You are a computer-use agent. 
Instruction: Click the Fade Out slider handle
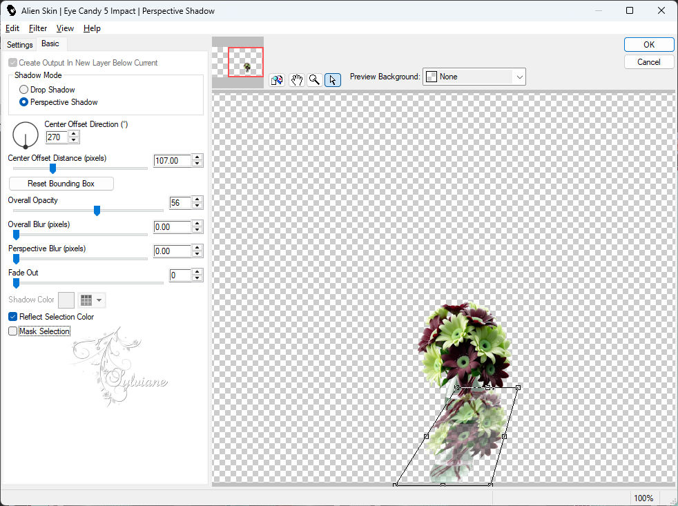click(16, 283)
